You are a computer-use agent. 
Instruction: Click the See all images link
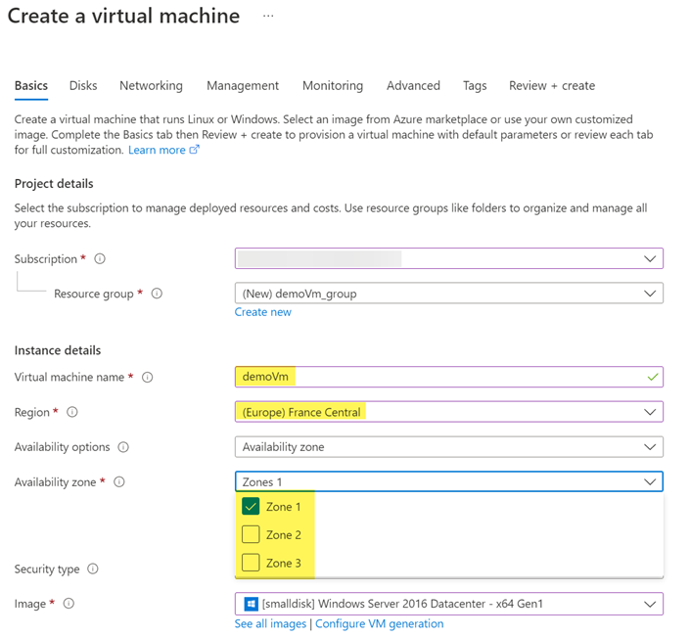[x=270, y=624]
